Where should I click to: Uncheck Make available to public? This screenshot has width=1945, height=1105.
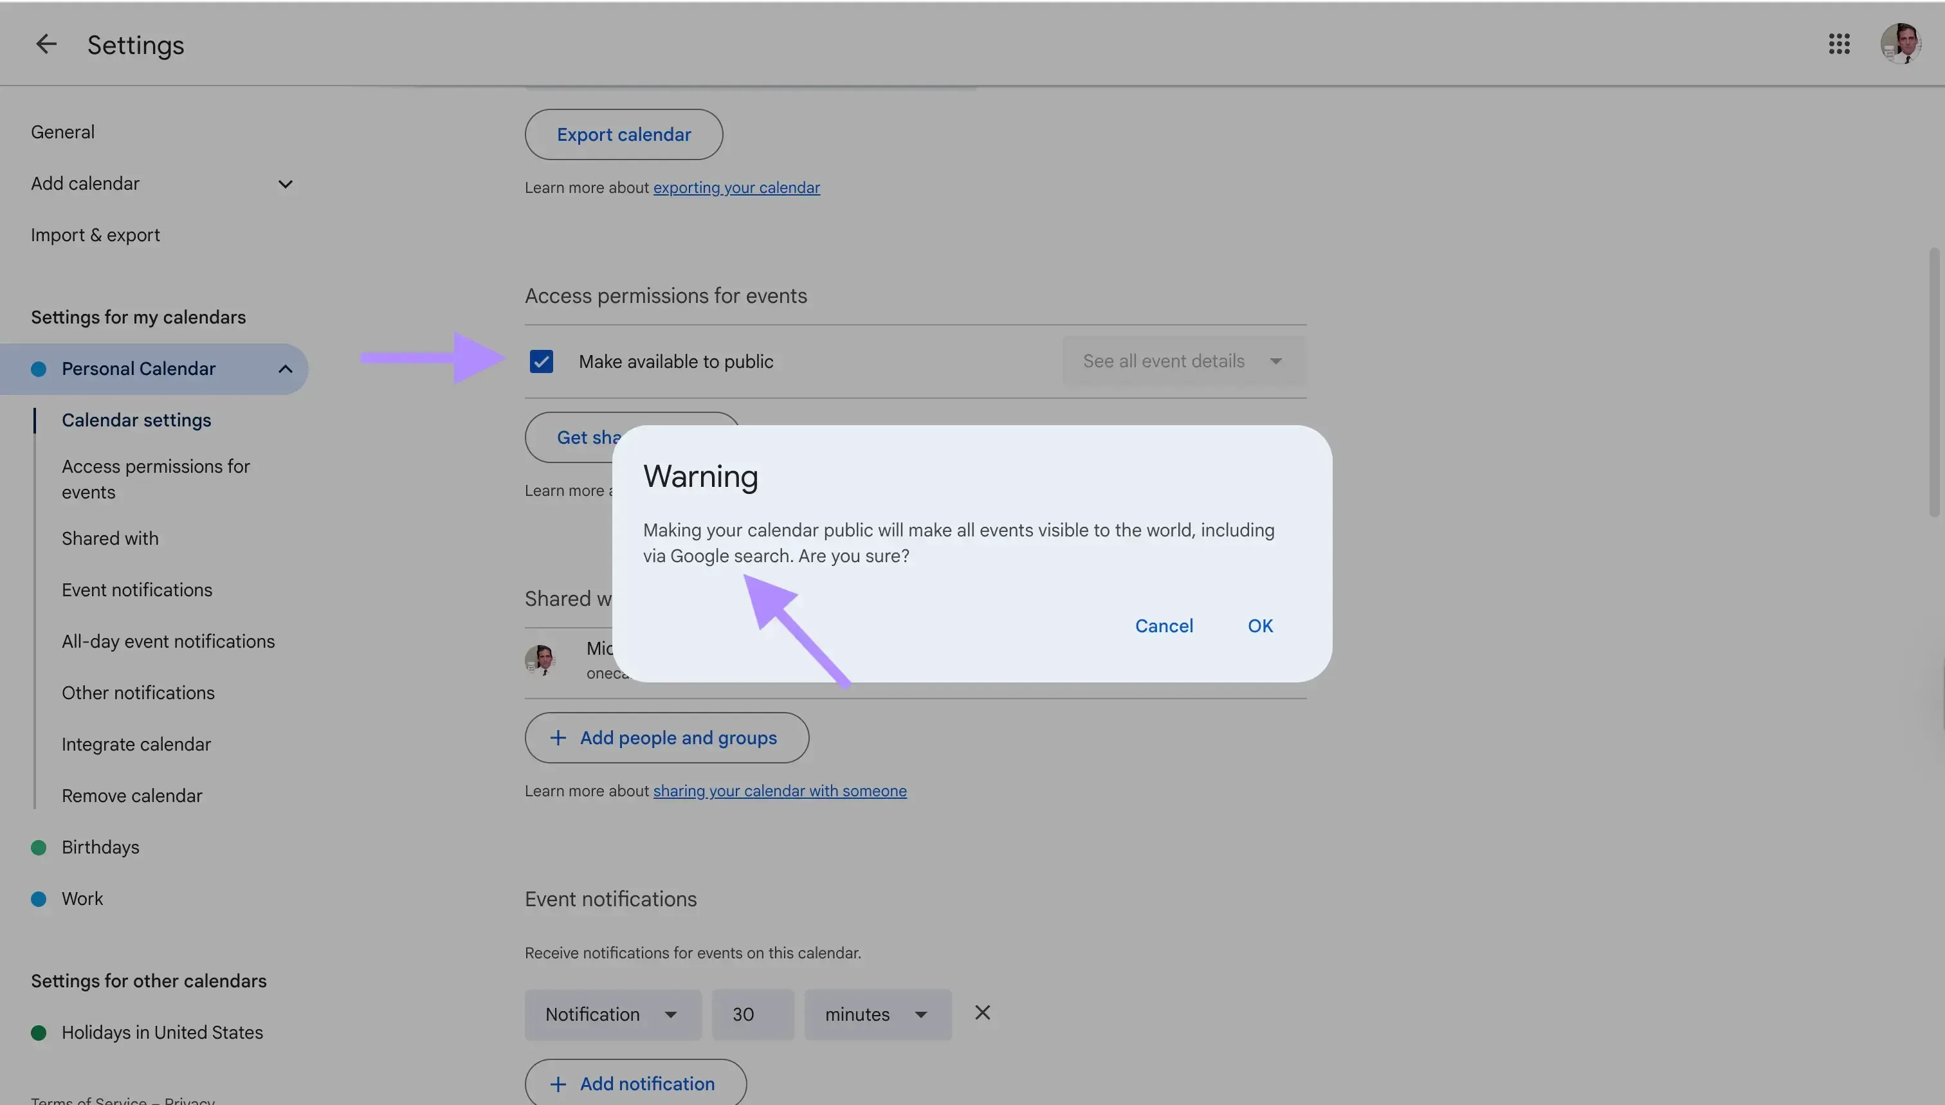click(540, 361)
